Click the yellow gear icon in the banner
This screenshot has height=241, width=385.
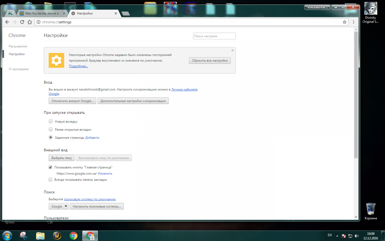point(56,60)
